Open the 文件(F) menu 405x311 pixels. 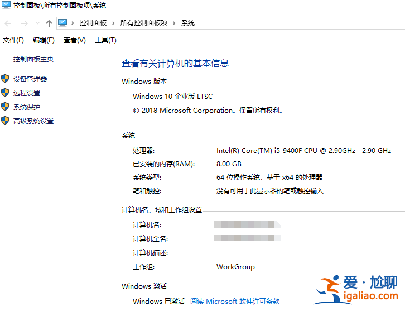click(x=13, y=40)
